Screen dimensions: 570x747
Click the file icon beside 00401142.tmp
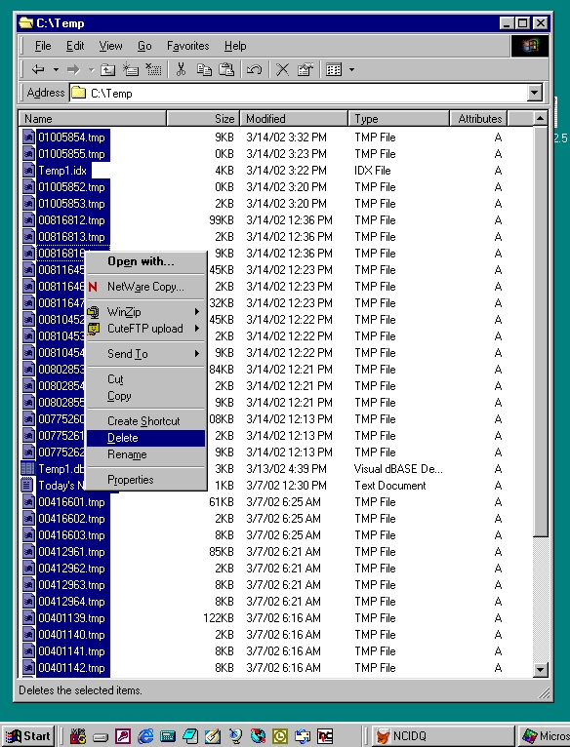[x=28, y=668]
